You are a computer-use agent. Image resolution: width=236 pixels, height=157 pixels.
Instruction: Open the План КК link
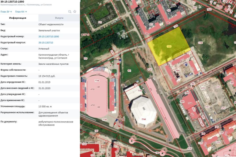click(21, 12)
